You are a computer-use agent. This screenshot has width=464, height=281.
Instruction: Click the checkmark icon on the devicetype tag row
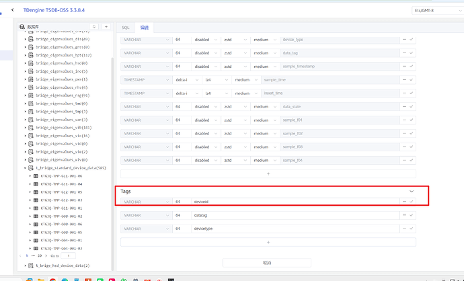pos(412,229)
